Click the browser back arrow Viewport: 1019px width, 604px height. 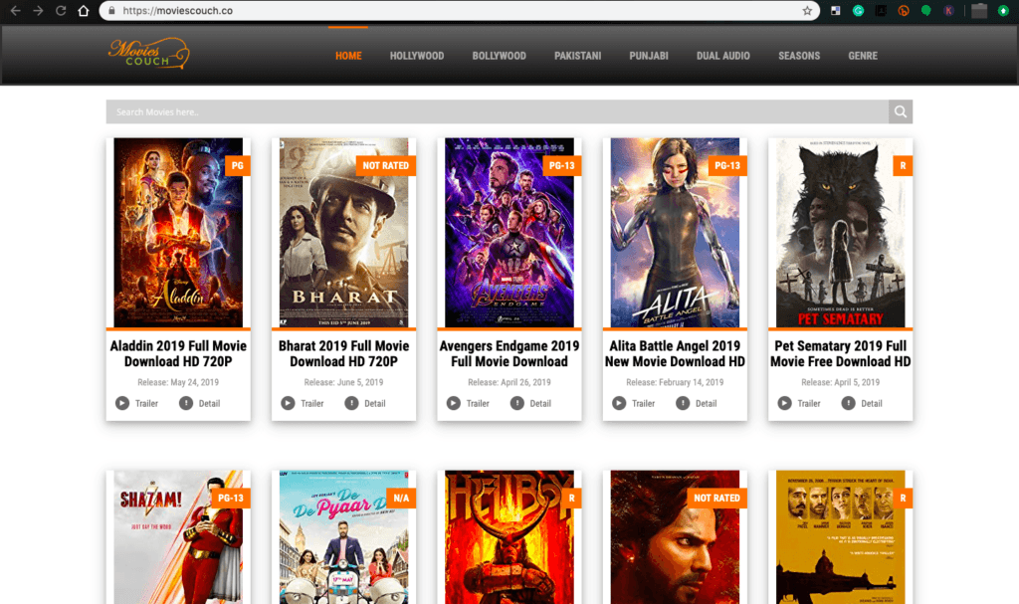tap(16, 10)
